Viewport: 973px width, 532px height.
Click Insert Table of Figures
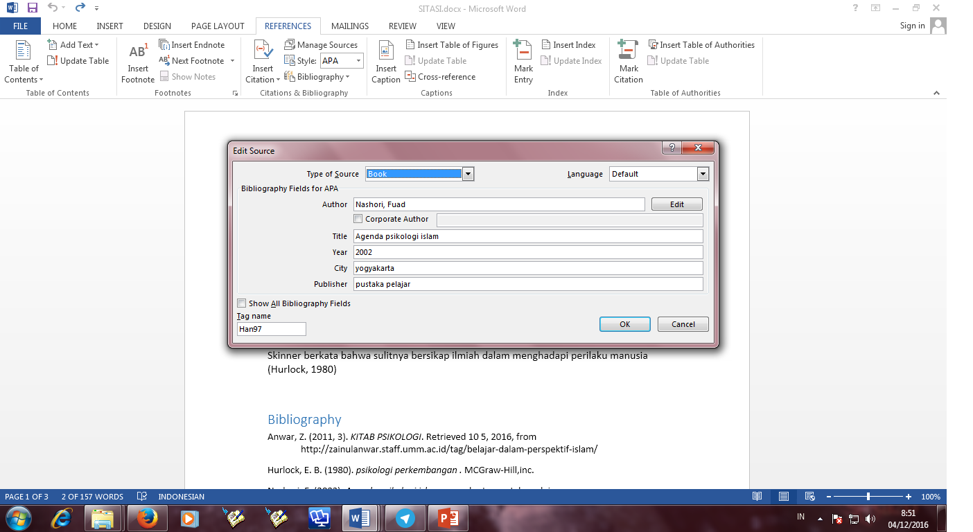coord(452,45)
